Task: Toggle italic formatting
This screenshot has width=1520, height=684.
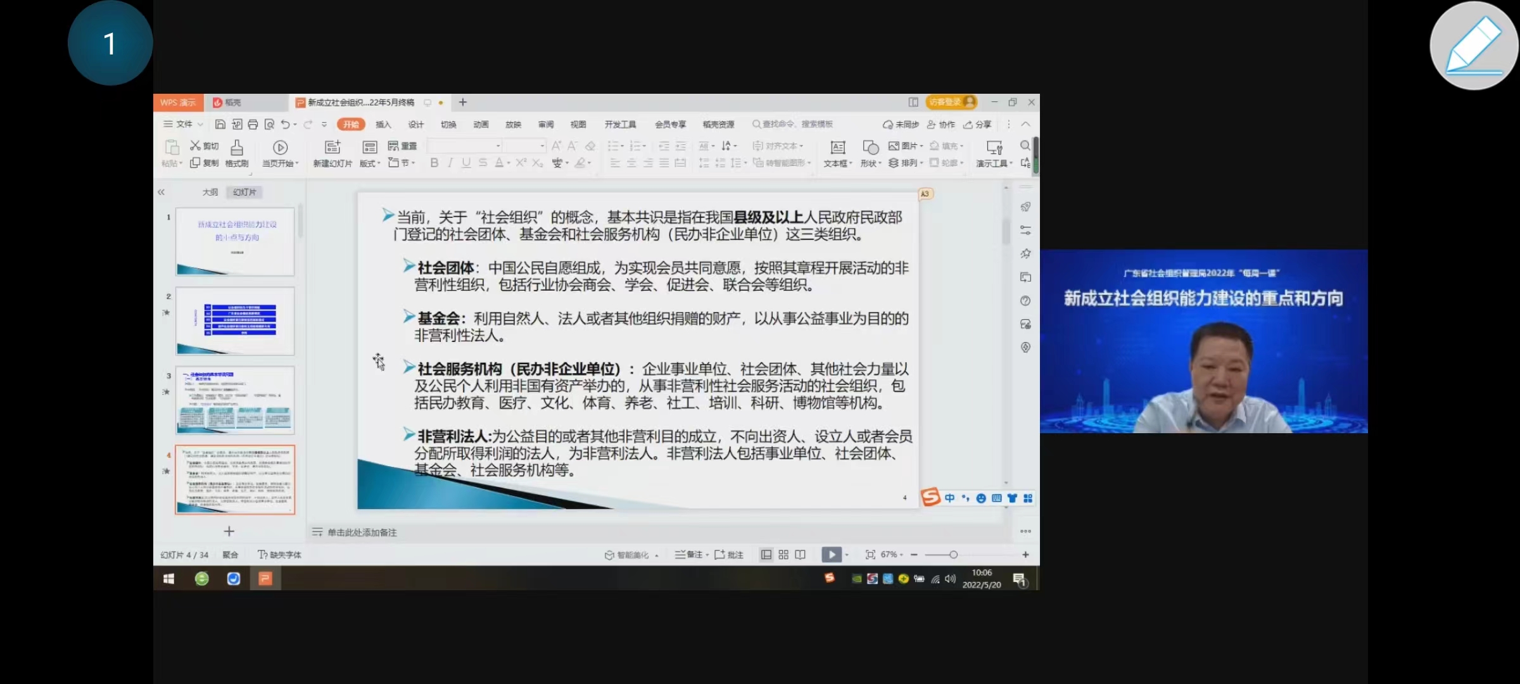Action: coord(450,163)
